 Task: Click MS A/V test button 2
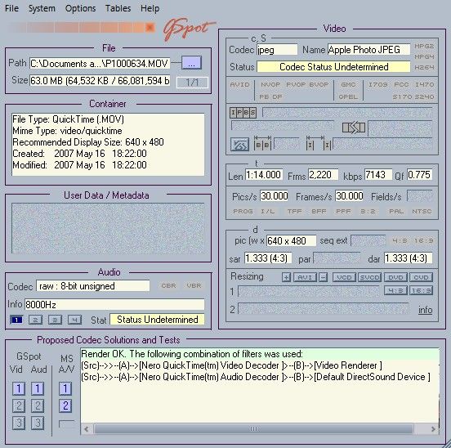pos(65,405)
